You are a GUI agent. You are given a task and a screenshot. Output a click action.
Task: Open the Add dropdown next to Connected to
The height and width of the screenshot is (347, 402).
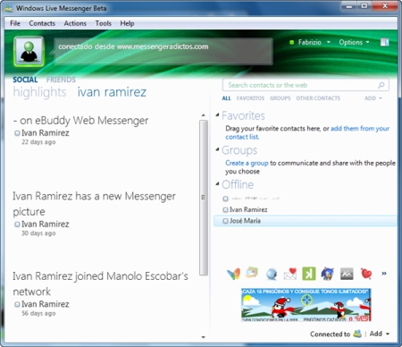pyautogui.click(x=380, y=334)
